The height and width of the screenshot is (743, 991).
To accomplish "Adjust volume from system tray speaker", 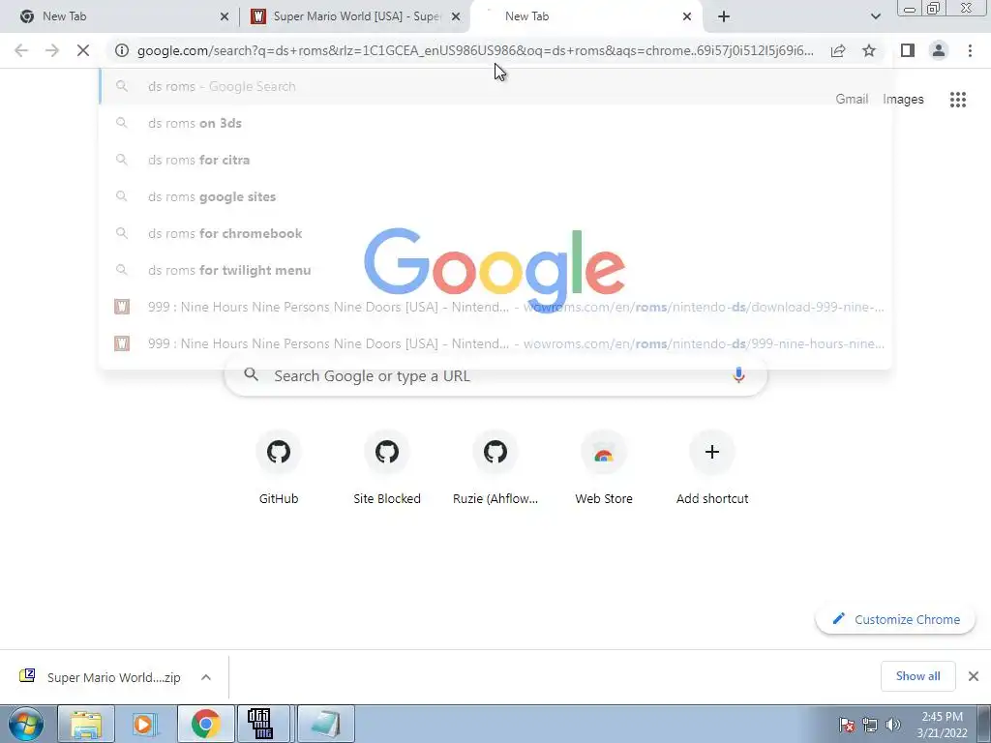I will tap(893, 725).
